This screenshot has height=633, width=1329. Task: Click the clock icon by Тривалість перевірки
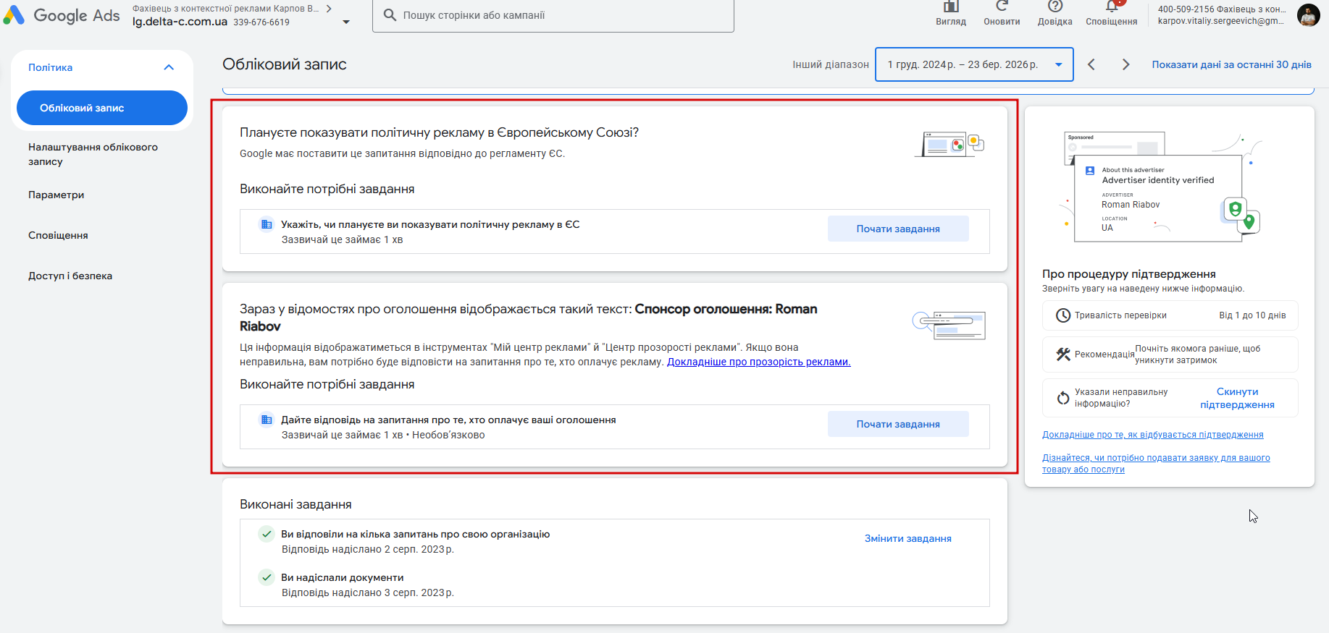click(x=1062, y=315)
